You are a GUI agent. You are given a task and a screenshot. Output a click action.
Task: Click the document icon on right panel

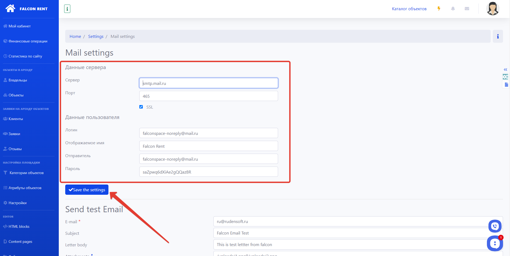(506, 85)
